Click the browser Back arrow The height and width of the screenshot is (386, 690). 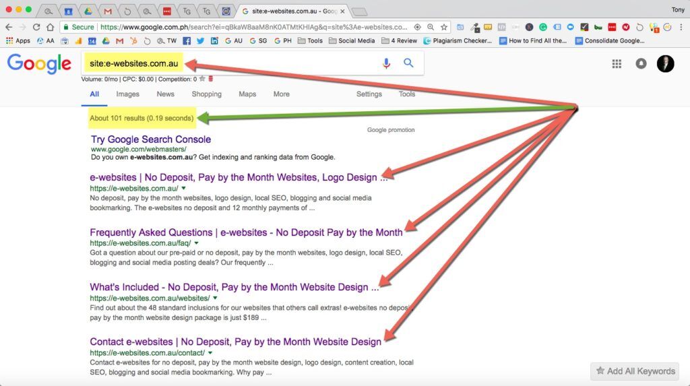pyautogui.click(x=9, y=27)
